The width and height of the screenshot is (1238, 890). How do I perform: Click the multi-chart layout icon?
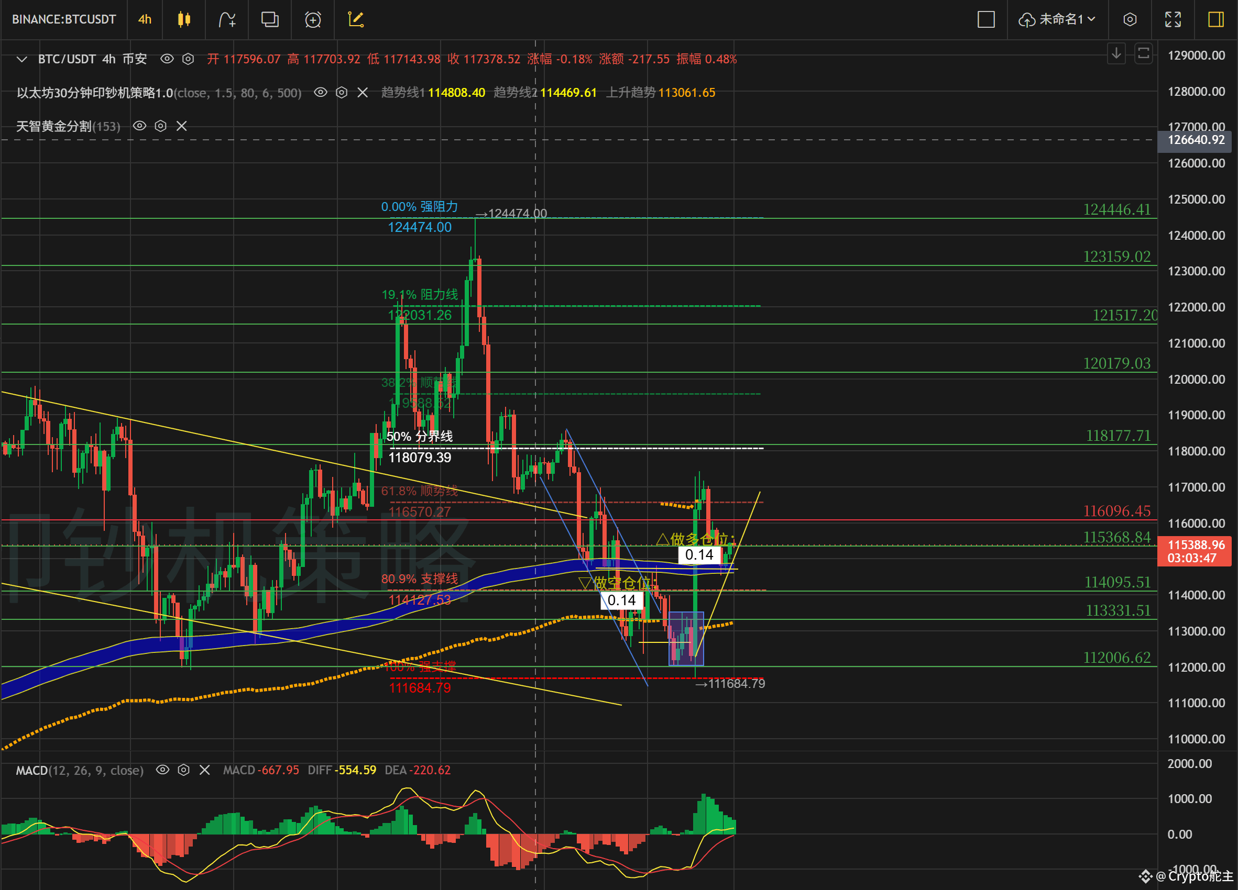270,20
